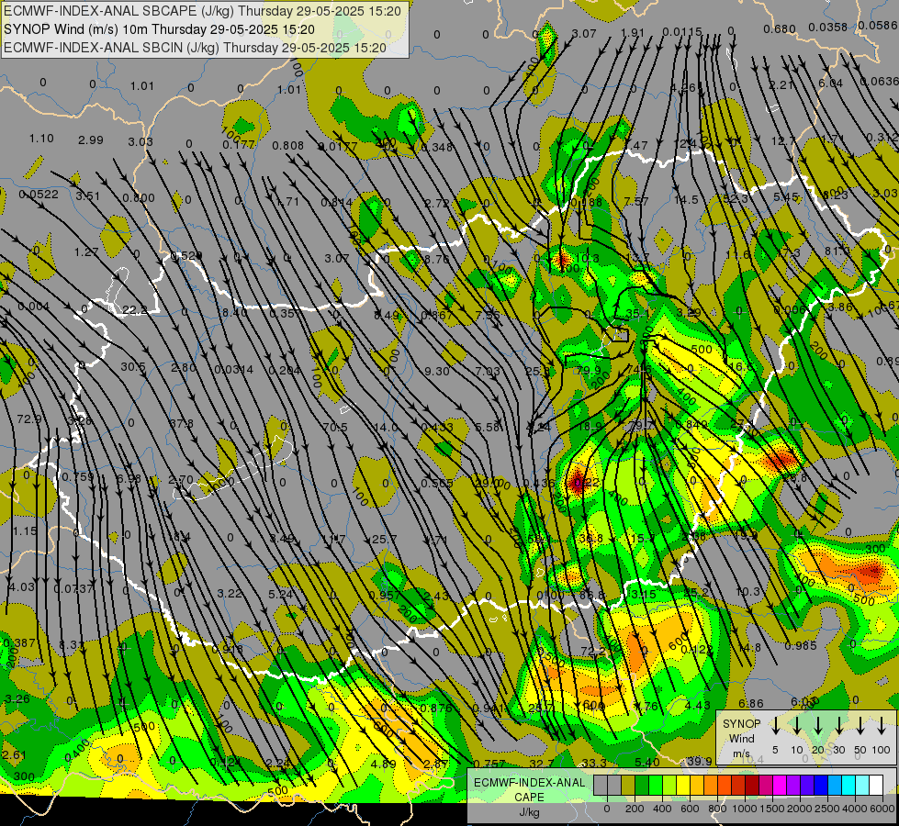Screen dimensions: 899x826
Task: Click the station value 3.26
Action: point(17,698)
